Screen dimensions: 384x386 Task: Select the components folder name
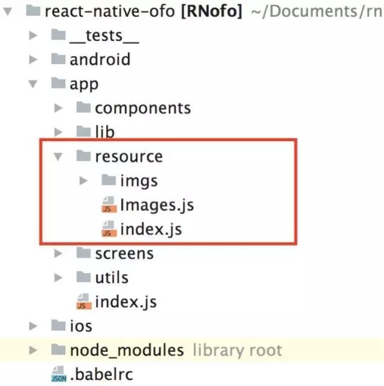[143, 108]
